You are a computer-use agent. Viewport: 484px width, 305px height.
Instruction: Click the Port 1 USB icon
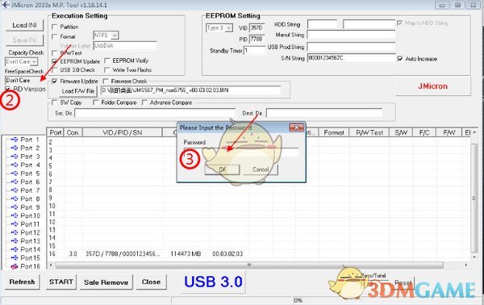15,140
